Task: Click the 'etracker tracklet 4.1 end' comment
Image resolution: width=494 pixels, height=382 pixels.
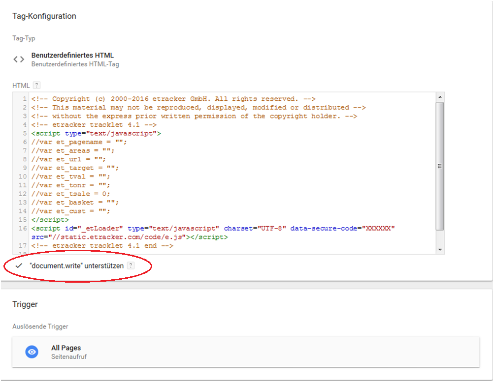Action: tap(102, 246)
